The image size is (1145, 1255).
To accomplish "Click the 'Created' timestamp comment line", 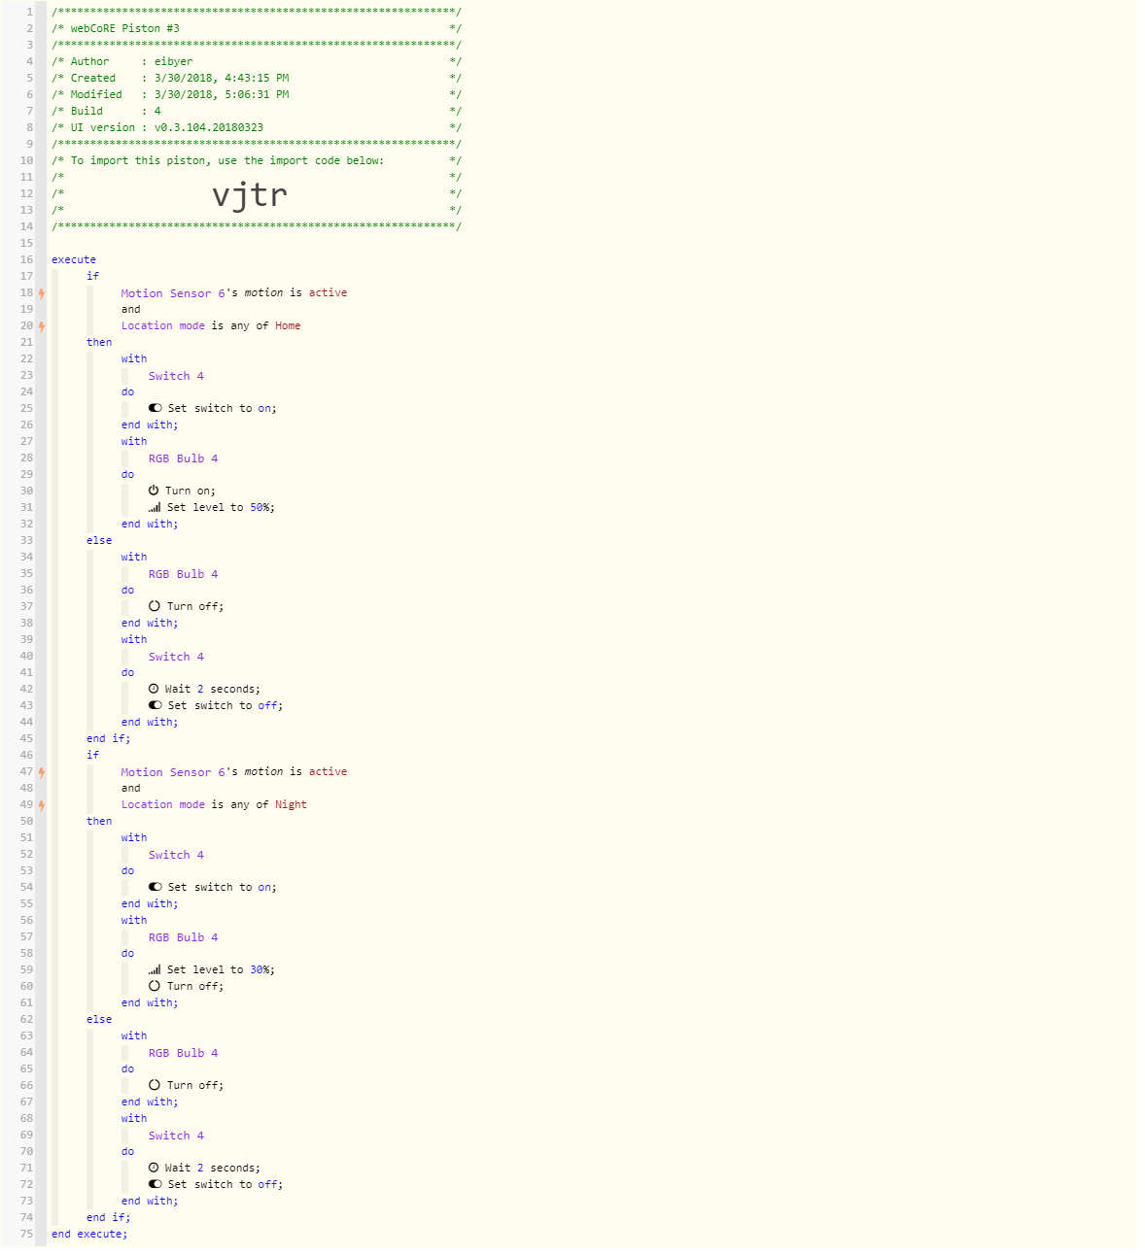I will coord(257,79).
